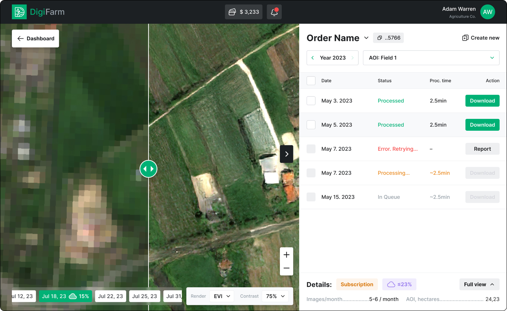Check the May 5. 2023 row checkbox

click(311, 125)
